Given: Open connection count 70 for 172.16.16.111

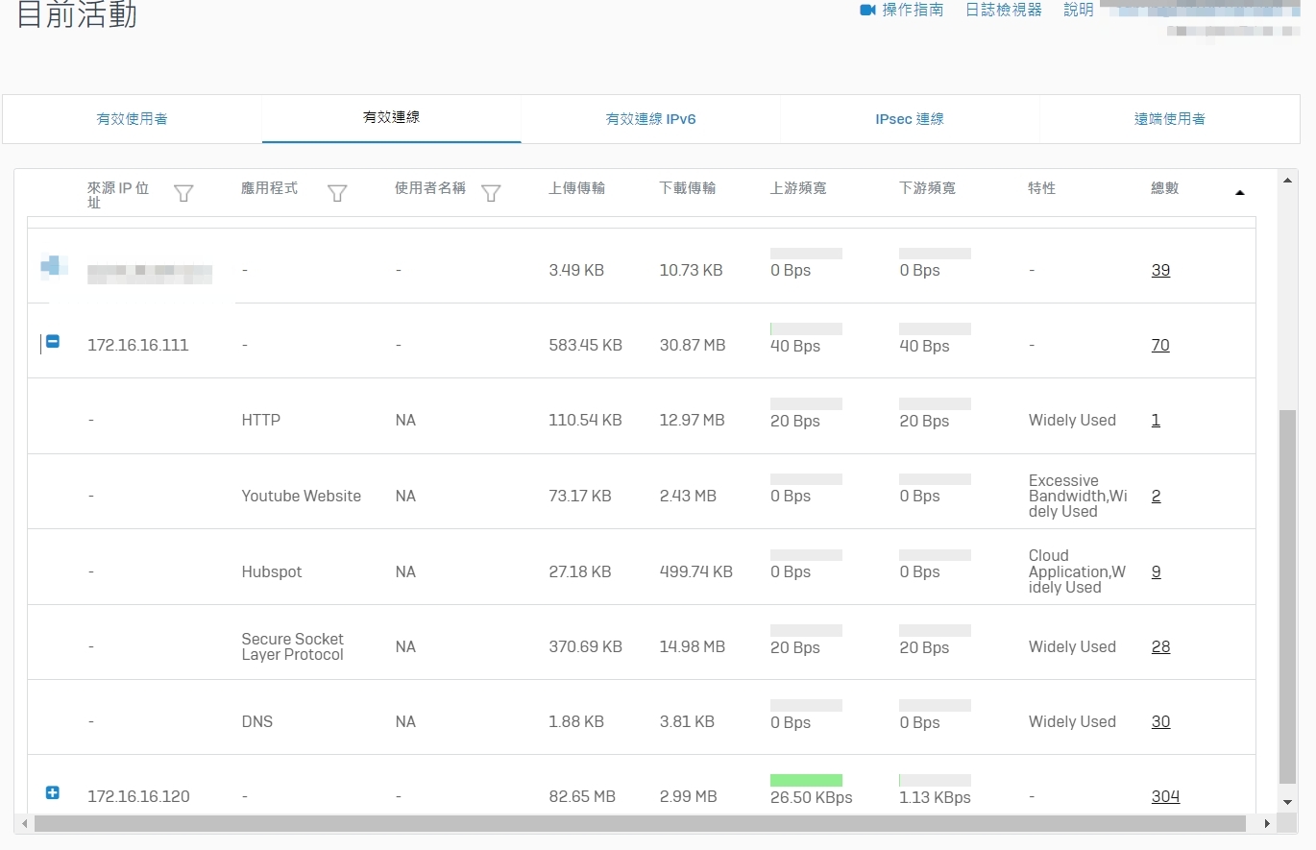Looking at the screenshot, I should pos(1160,346).
